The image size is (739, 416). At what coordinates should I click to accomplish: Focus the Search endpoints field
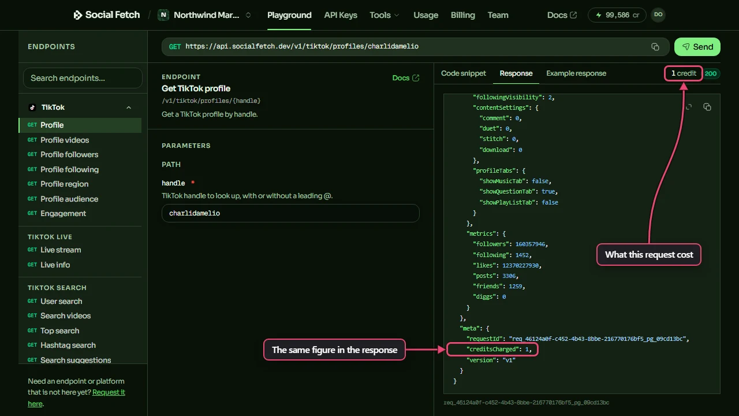coord(83,78)
